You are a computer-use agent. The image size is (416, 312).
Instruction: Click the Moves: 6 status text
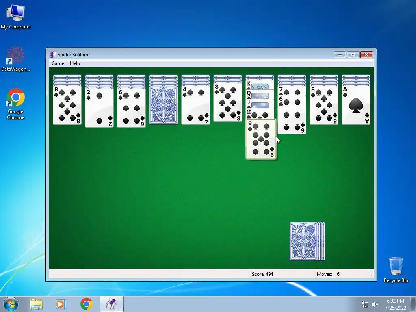pos(328,274)
